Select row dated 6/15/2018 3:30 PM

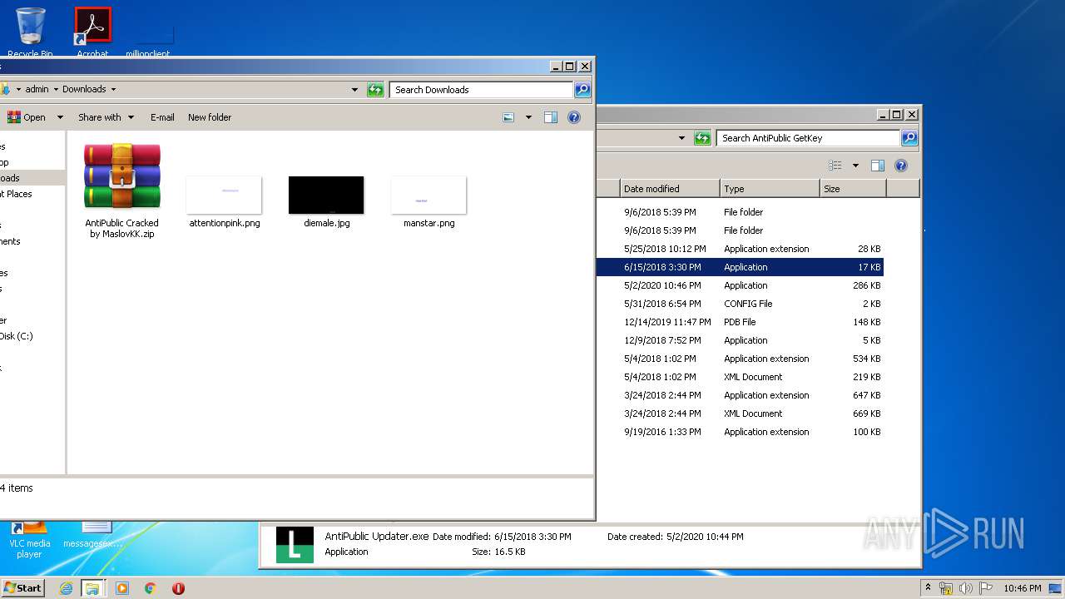point(740,267)
